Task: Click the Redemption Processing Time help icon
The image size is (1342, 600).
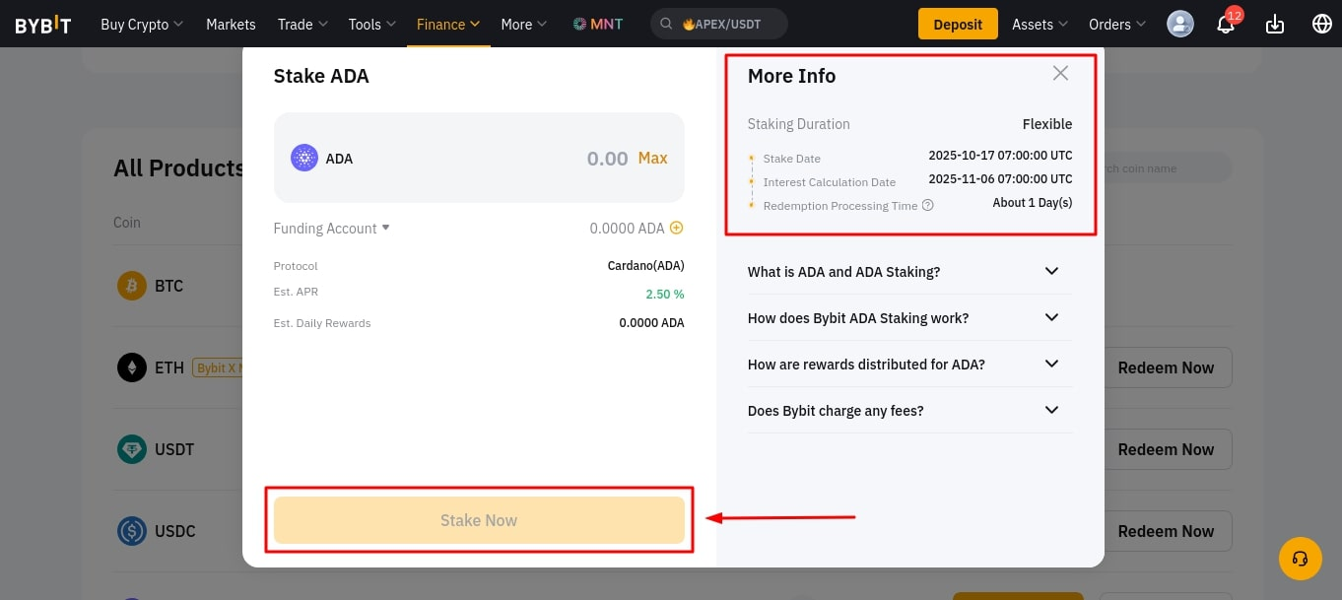Action: [927, 206]
